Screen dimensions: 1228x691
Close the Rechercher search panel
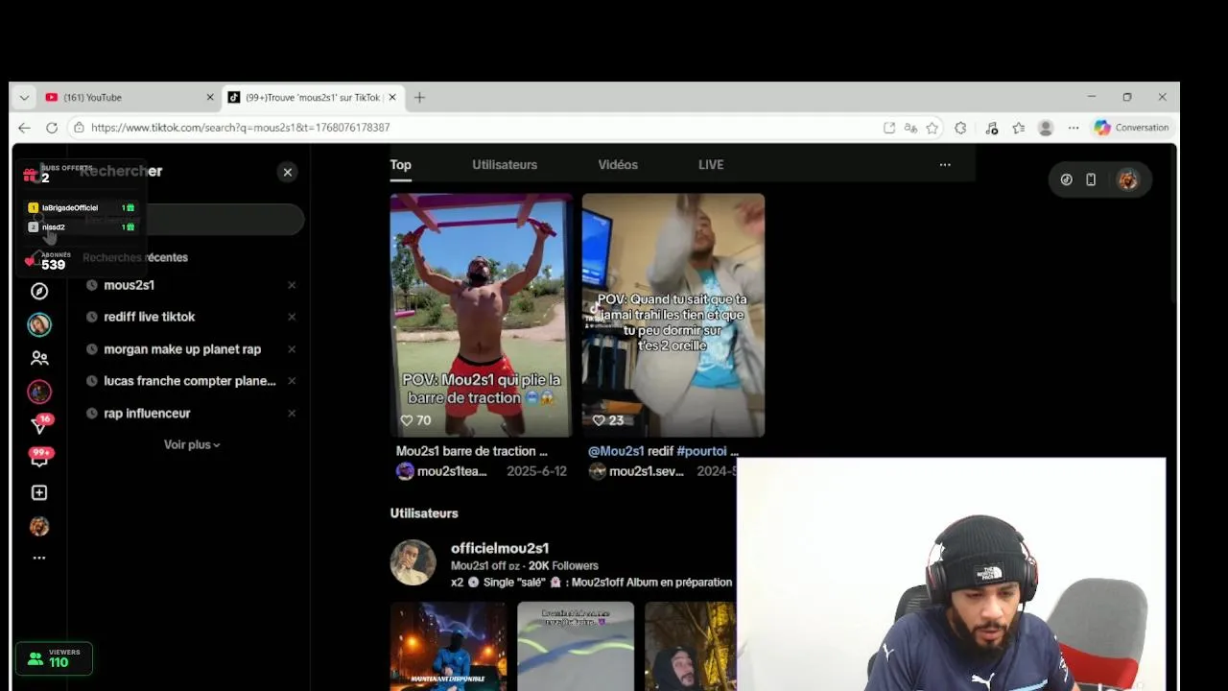click(287, 172)
